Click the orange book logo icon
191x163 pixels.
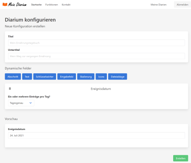coord(5,4)
